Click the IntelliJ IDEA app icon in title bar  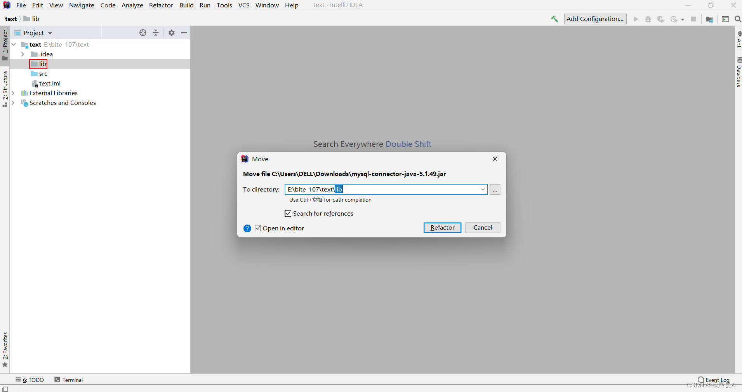click(7, 5)
